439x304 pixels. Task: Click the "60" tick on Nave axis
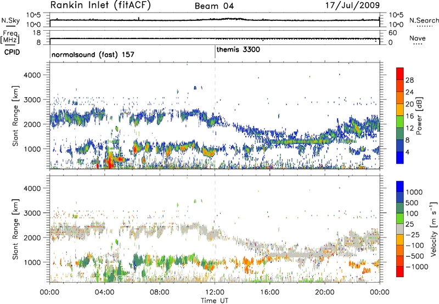coord(392,33)
